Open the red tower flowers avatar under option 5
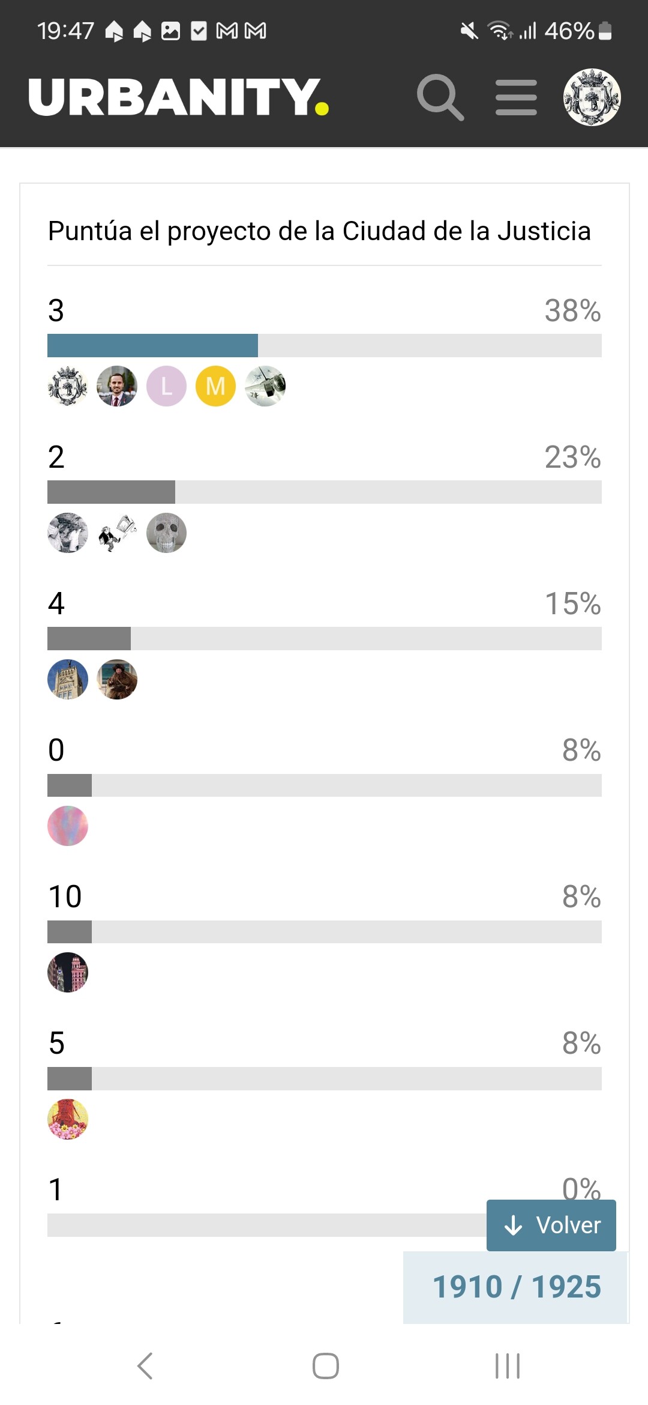Screen dimensions: 648x1405 pyautogui.click(x=68, y=1119)
